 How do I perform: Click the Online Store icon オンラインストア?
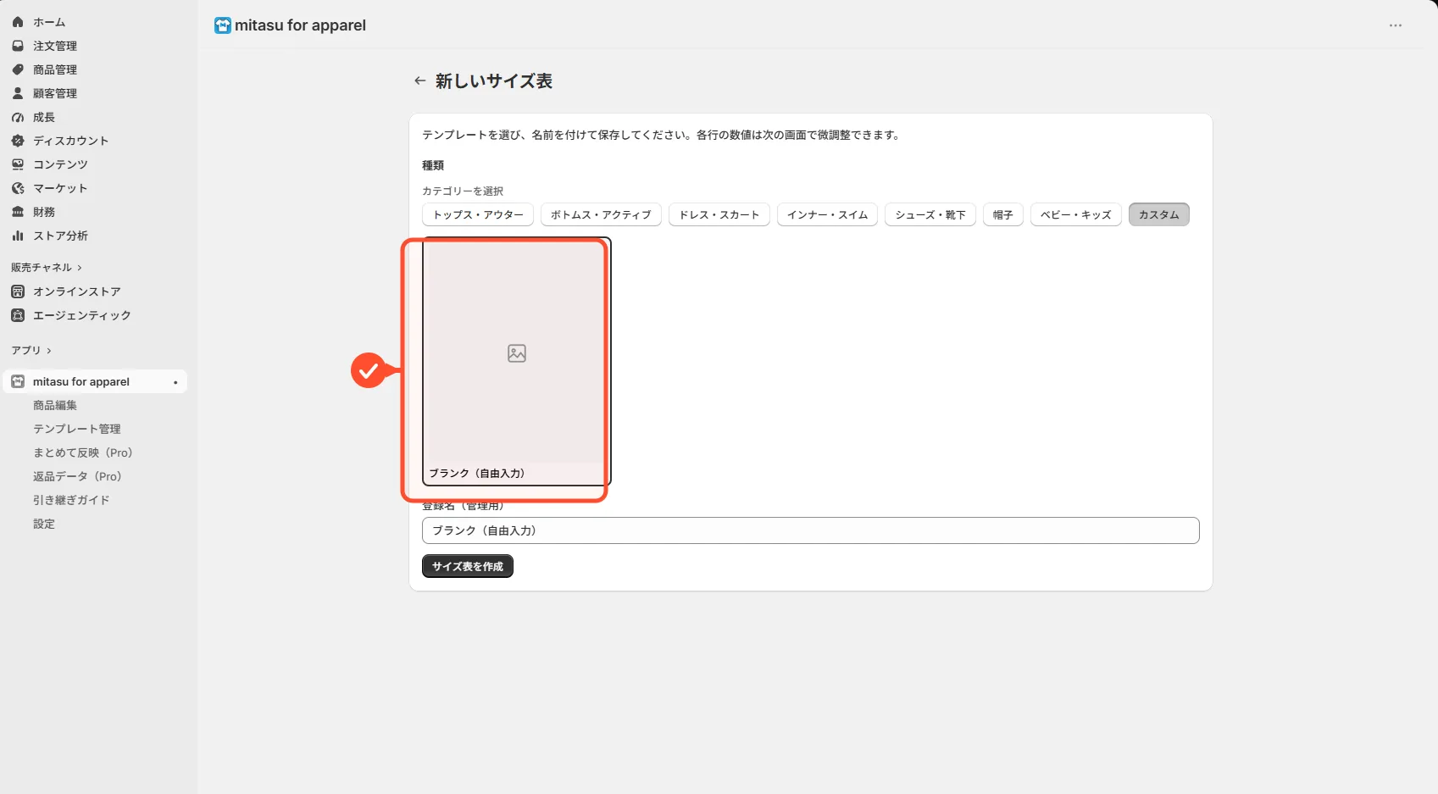point(18,292)
